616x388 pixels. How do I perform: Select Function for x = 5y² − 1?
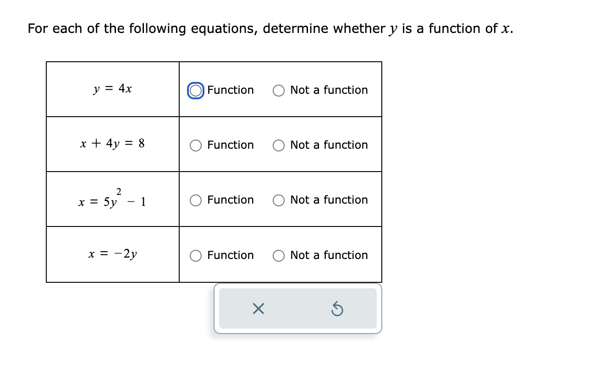point(196,200)
